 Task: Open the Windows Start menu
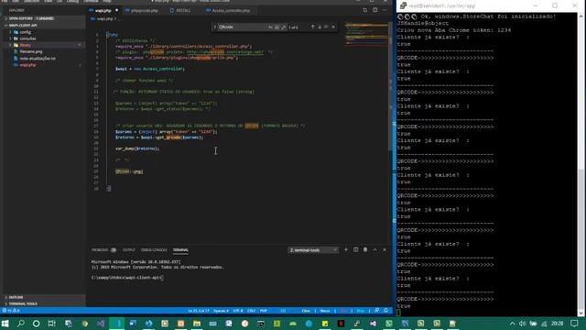click(5, 324)
